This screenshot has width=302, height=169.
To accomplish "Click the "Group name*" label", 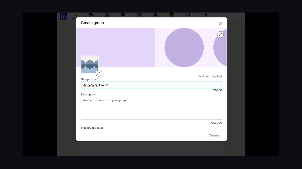I will pyautogui.click(x=89, y=79).
